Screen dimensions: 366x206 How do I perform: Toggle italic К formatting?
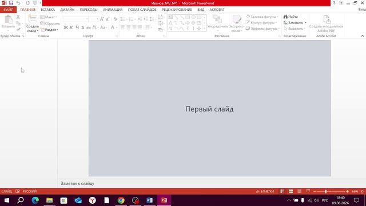pyautogui.click(x=71, y=27)
